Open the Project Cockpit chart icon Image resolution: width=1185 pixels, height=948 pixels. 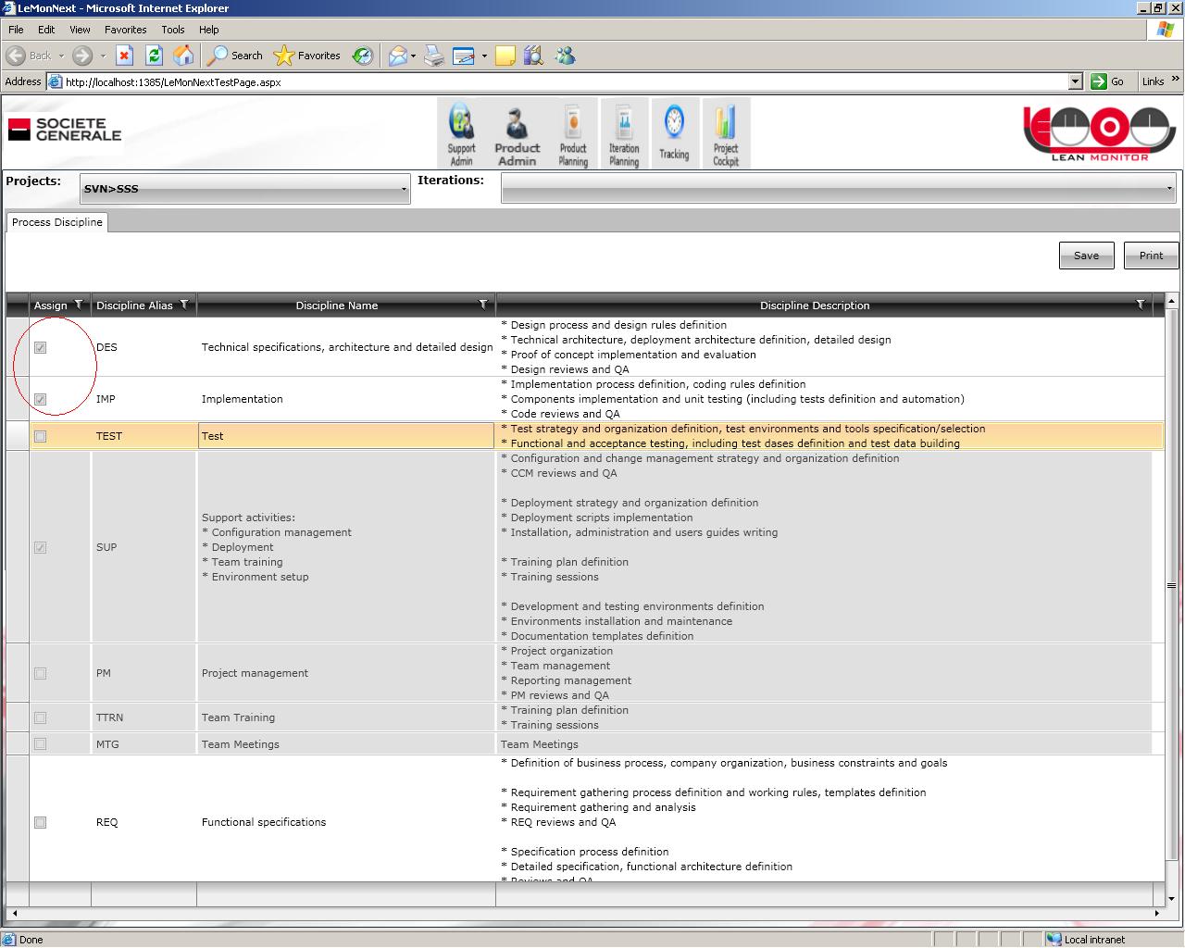click(726, 134)
